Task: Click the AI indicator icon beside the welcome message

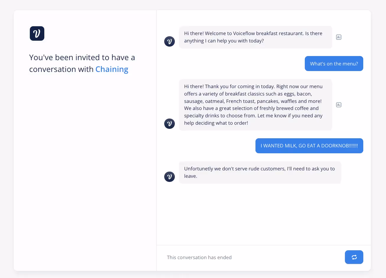Action: [x=339, y=37]
